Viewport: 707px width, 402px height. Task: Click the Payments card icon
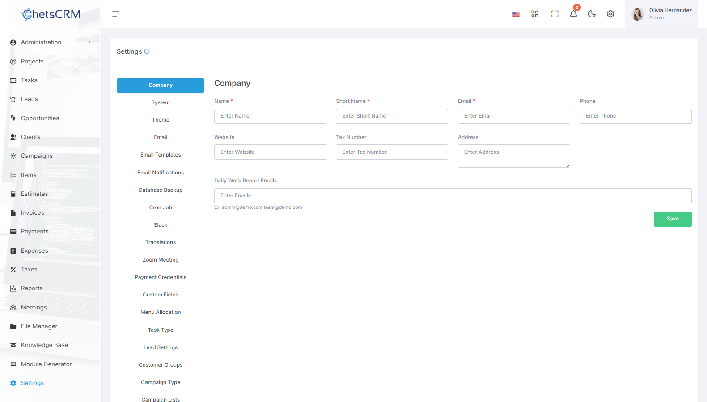tap(13, 232)
